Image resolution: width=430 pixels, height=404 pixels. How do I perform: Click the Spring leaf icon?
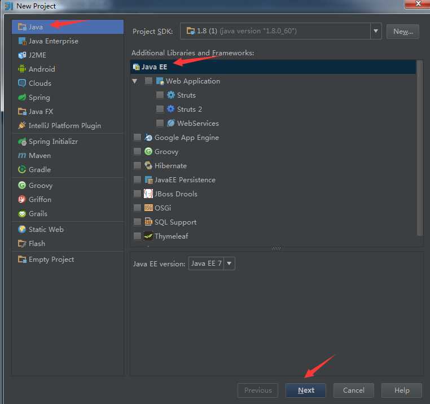pyautogui.click(x=22, y=98)
